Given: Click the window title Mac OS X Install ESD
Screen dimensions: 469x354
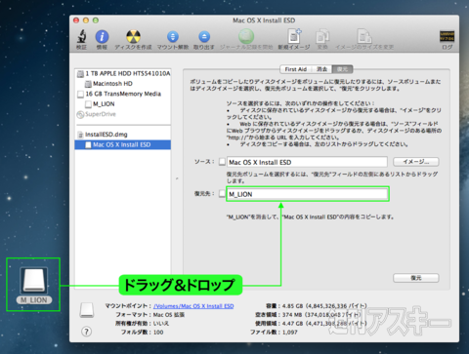Looking at the screenshot, I should pyautogui.click(x=264, y=20).
